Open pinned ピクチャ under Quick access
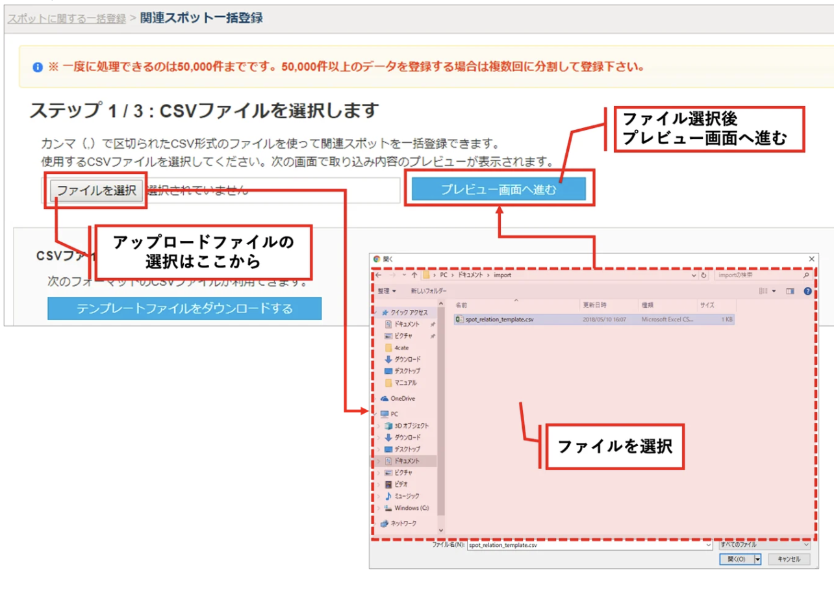Image resolution: width=834 pixels, height=591 pixels. [x=403, y=336]
